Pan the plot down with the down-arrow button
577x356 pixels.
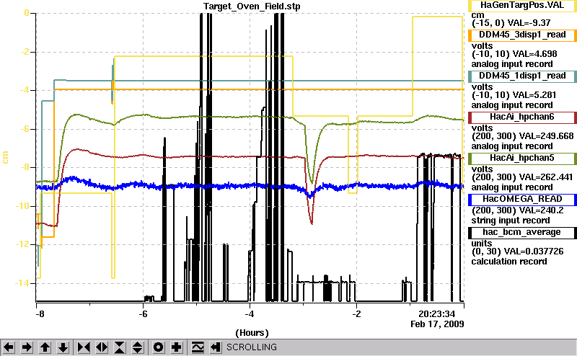(63, 347)
